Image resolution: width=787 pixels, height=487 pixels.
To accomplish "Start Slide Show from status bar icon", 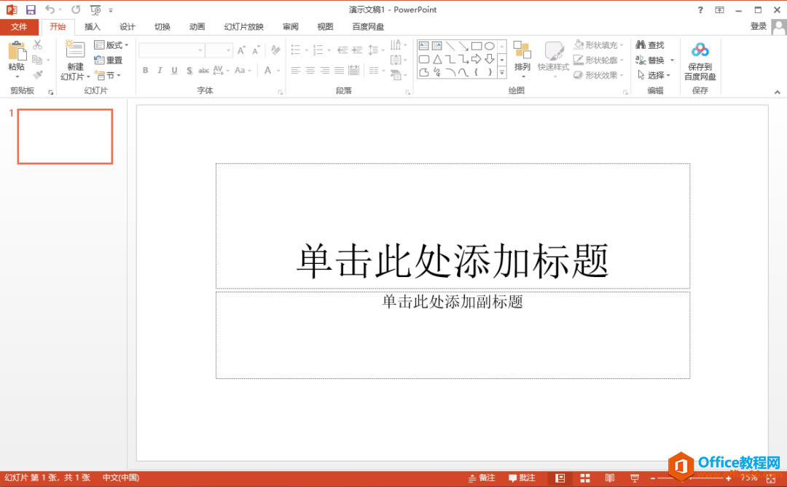I will (x=635, y=478).
